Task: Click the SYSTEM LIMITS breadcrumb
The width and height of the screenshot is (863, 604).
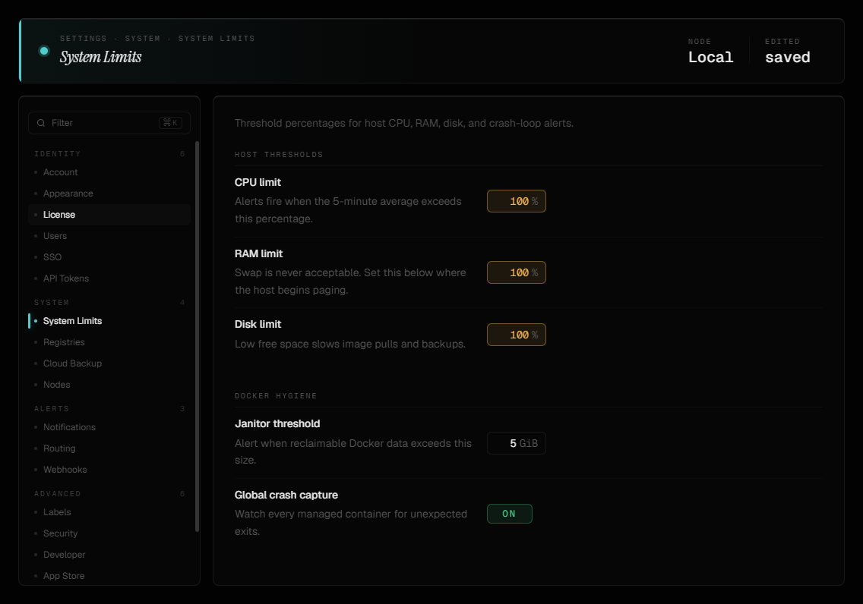Action: (217, 39)
